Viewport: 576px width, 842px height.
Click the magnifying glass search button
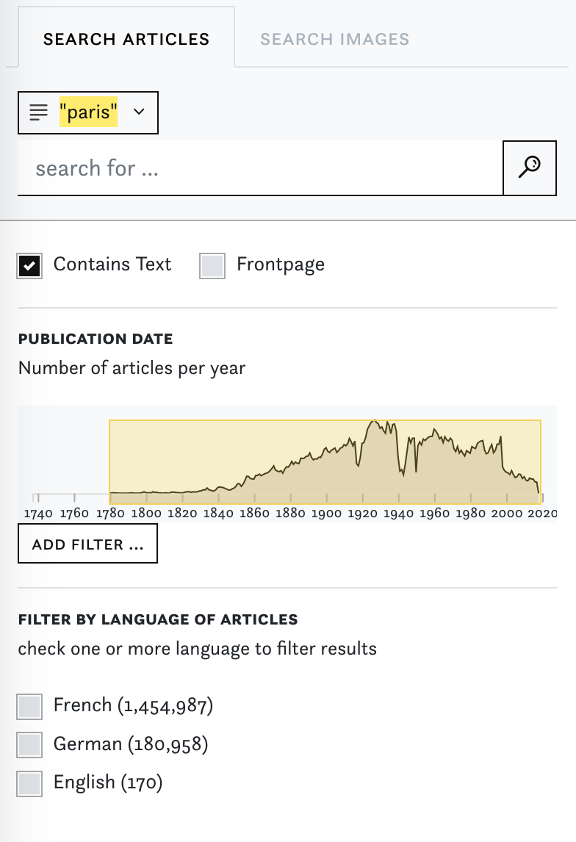pyautogui.click(x=529, y=168)
